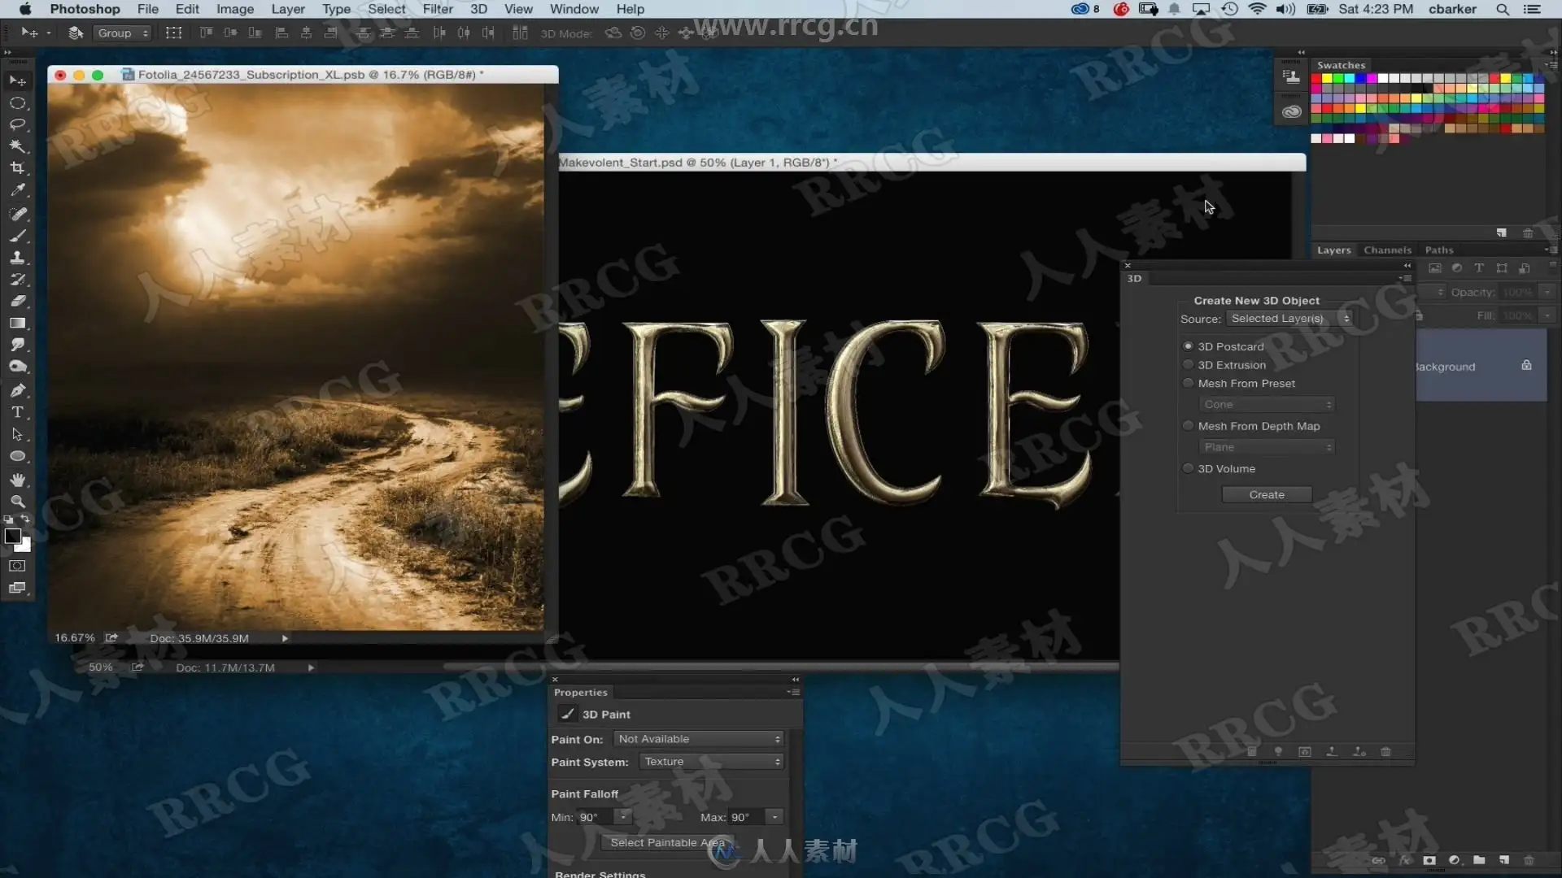Select the Pen tool
Screen dimensions: 1562x878
[17, 390]
